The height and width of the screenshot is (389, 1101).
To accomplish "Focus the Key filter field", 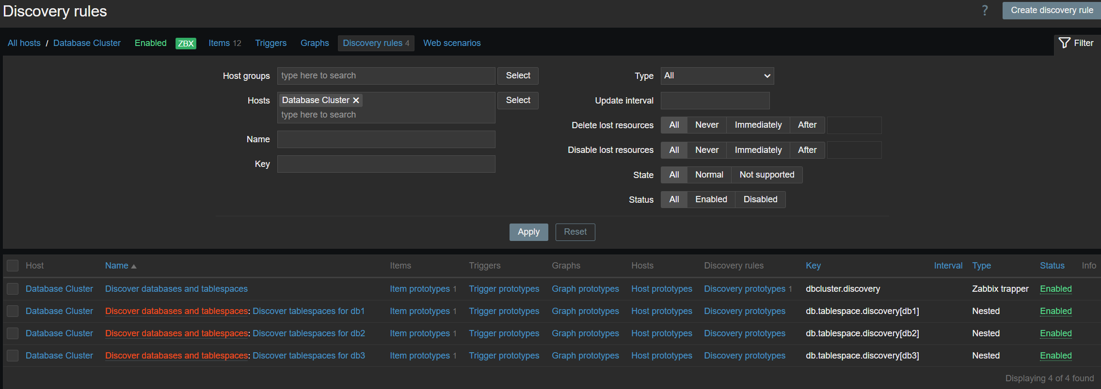I will point(386,164).
